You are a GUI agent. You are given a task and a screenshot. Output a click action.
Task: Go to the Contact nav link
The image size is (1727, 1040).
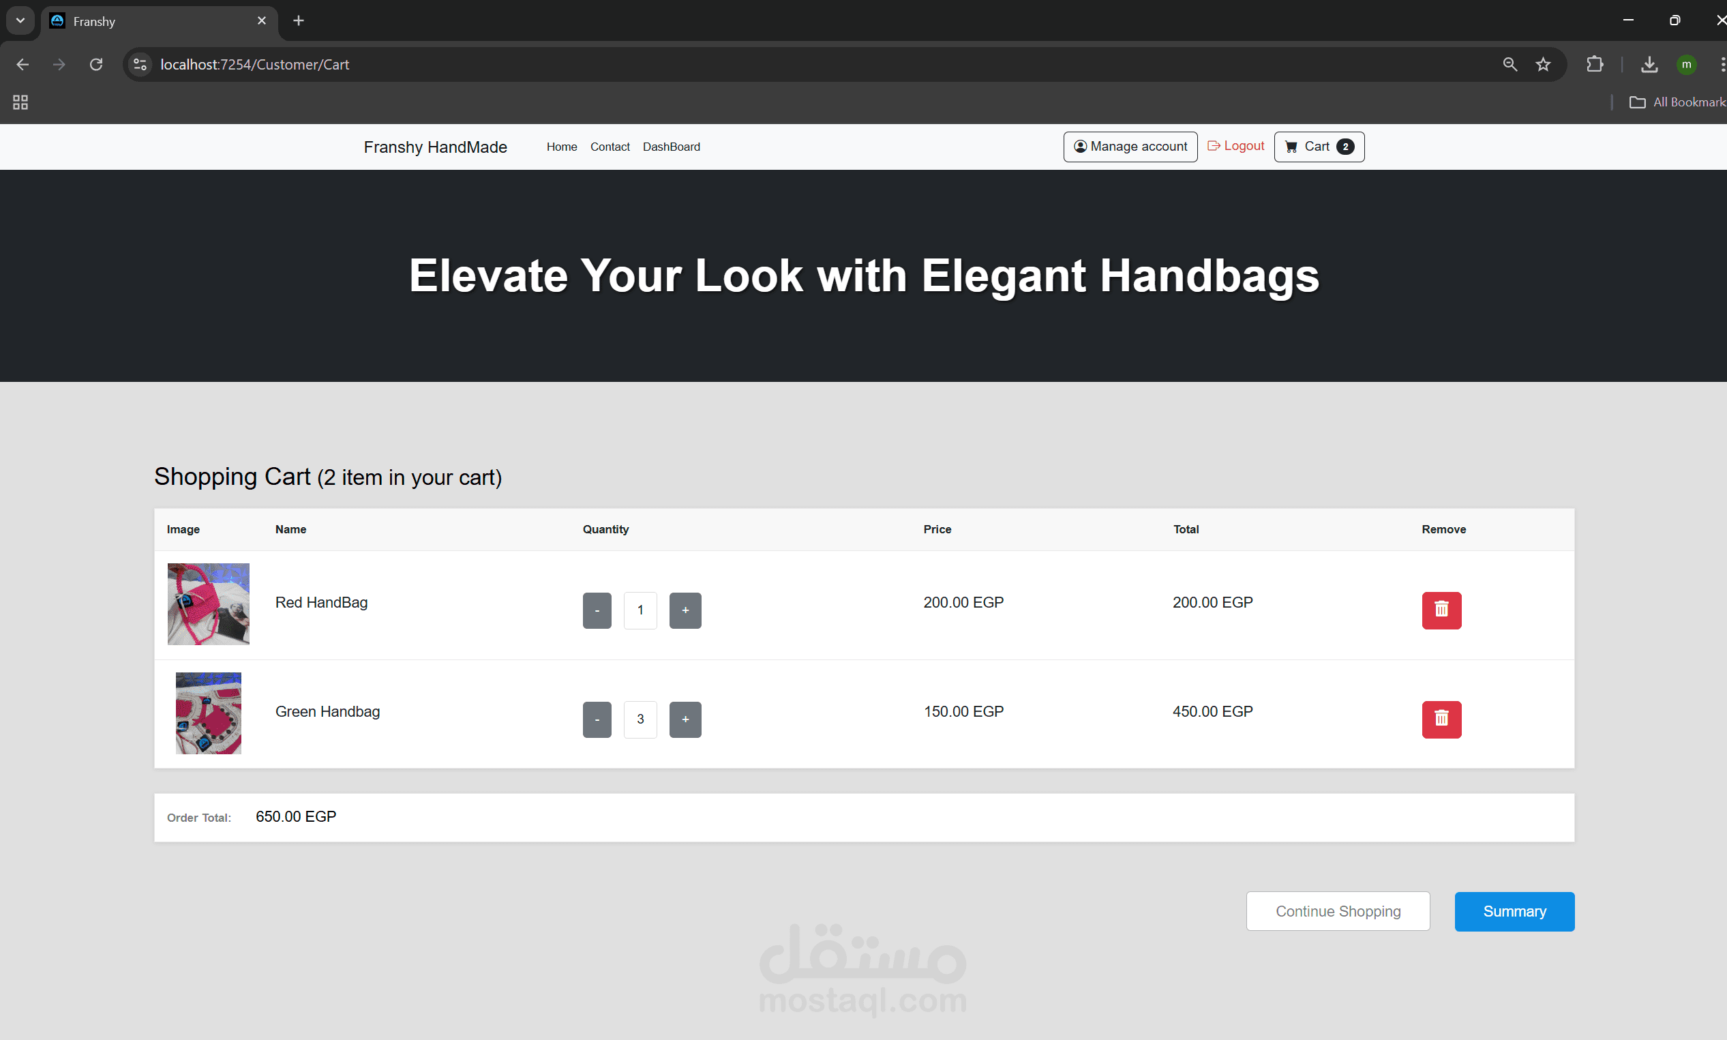tap(610, 147)
